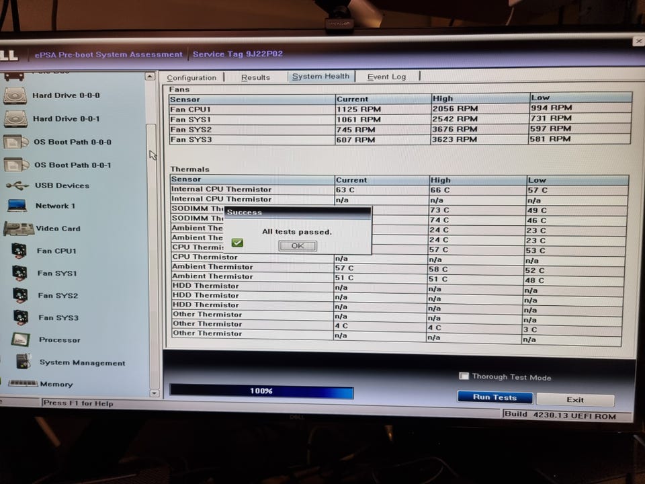
Task: Click the Build 4230.13 UEFI ROM text
Action: pyautogui.click(x=560, y=415)
